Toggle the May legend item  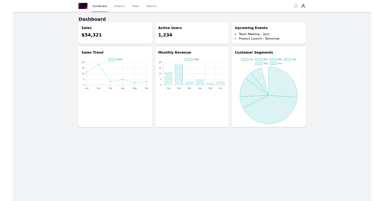pyautogui.click(x=261, y=63)
